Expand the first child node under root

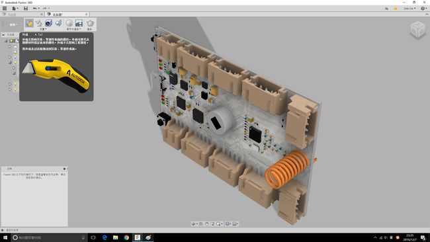click(x=10, y=46)
